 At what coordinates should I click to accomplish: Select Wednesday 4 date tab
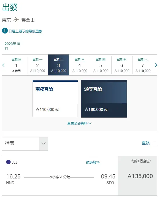[x=80, y=65]
